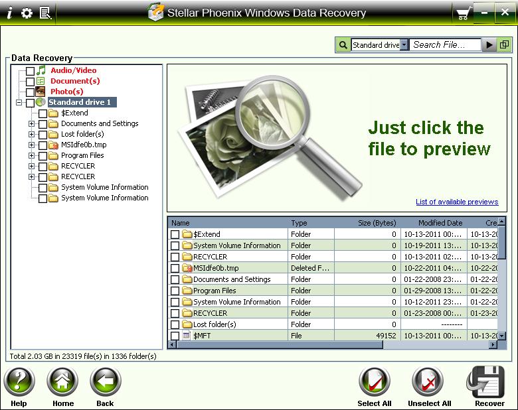Check the Audio/Video checkbox
The width and height of the screenshot is (518, 410).
(30, 71)
